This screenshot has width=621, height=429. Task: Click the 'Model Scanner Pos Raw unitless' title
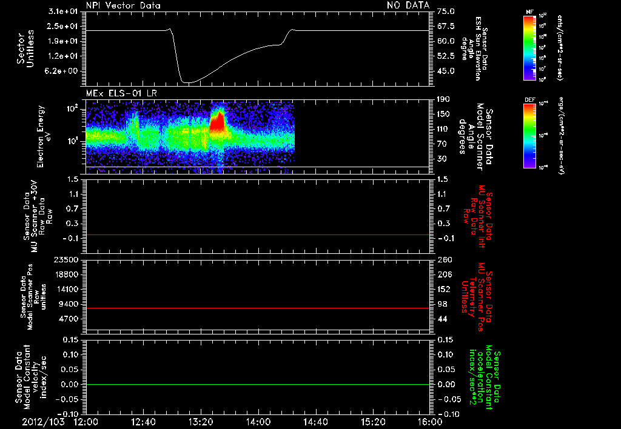(x=33, y=297)
